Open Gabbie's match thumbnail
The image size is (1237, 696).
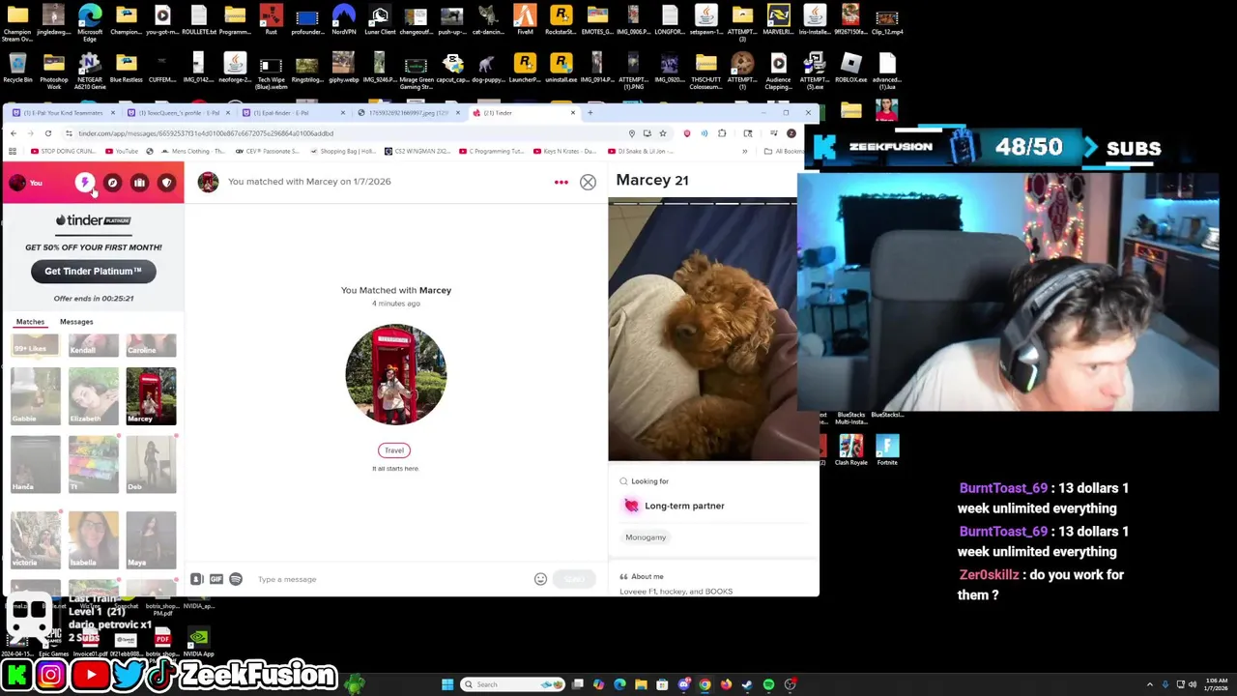[x=35, y=395]
